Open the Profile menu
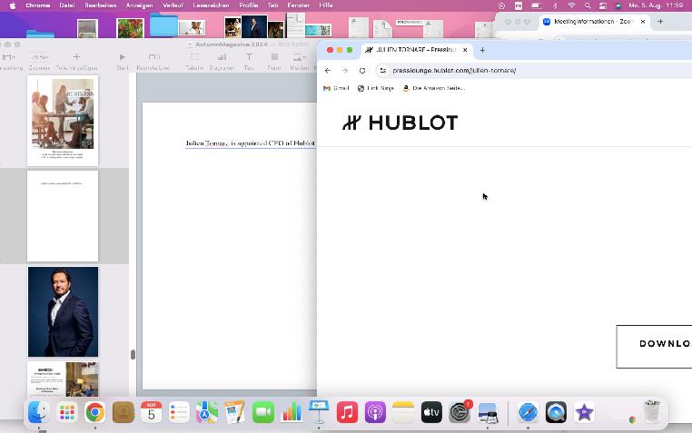692x433 pixels. pyautogui.click(x=249, y=5)
